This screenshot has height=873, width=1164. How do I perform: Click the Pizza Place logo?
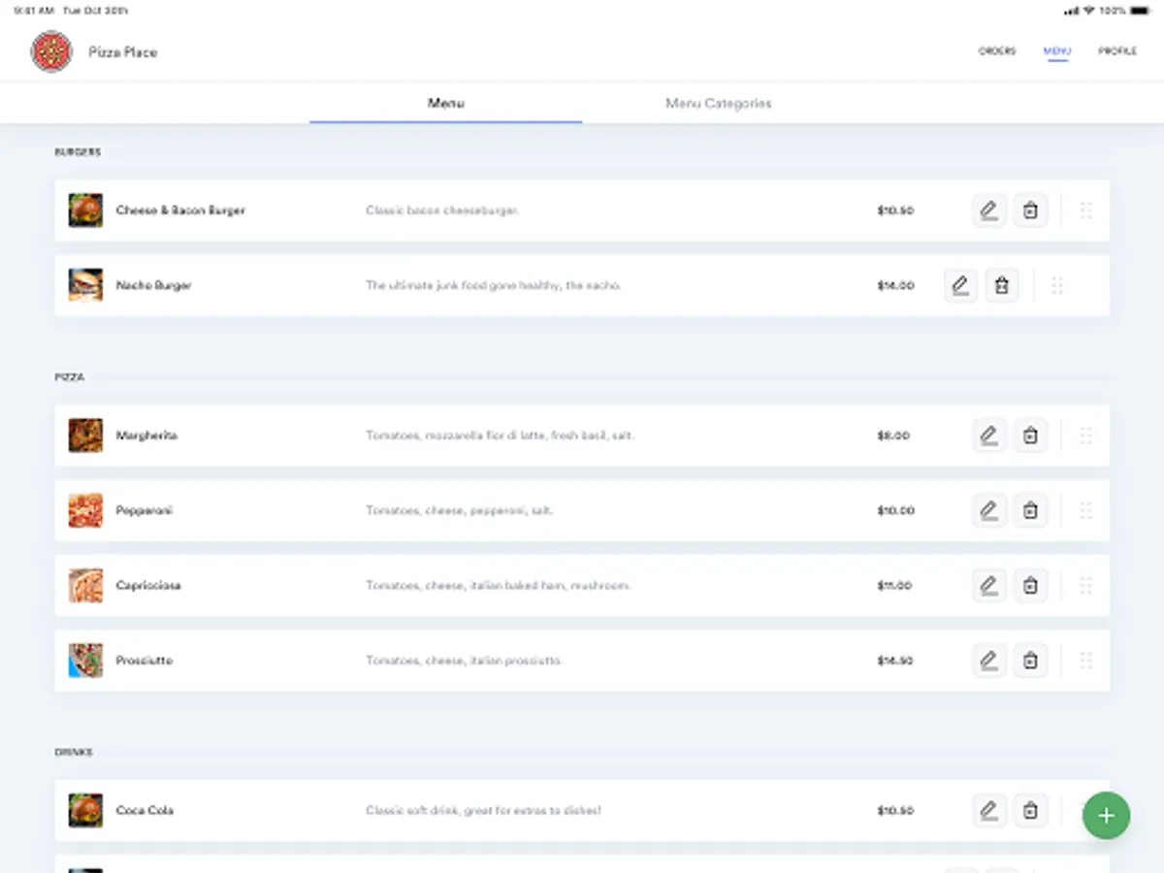point(51,51)
